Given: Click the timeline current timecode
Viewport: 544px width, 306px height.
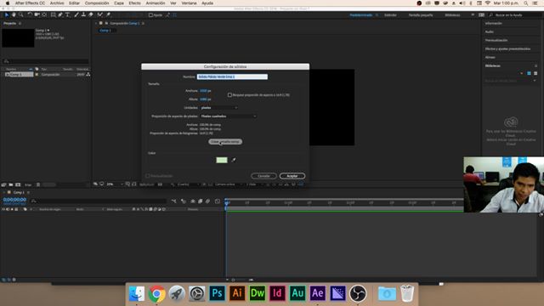Looking at the screenshot, I should point(14,200).
